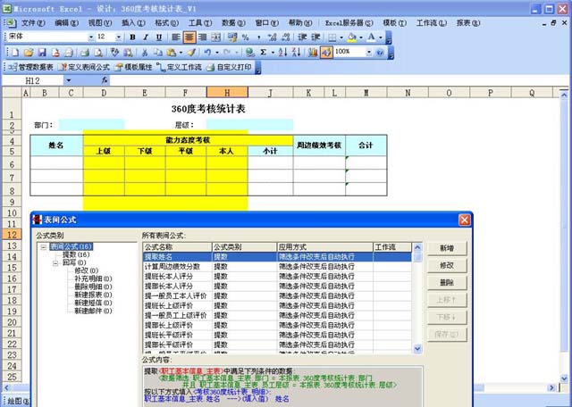The image size is (572, 407).
Task: Open the 编辑(E) menu
Action: tap(66, 22)
